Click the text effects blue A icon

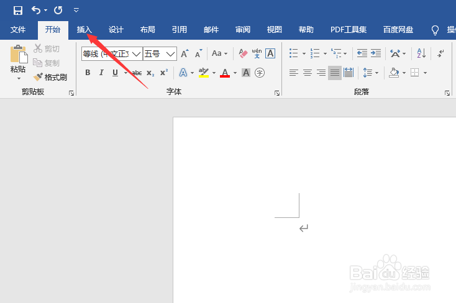click(x=183, y=73)
